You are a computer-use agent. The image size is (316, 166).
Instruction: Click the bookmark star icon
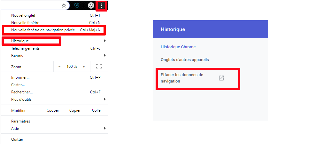tap(64, 5)
